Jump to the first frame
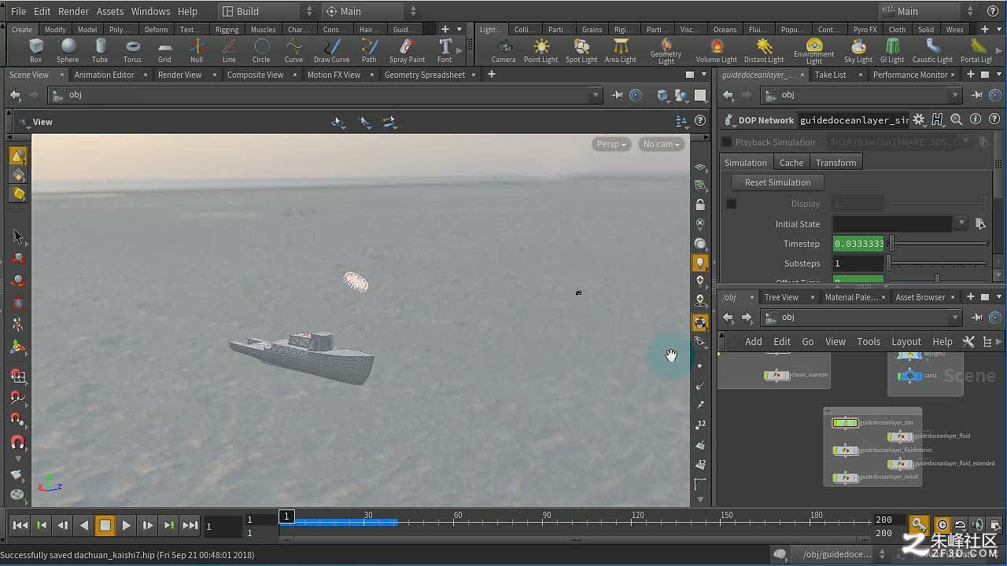The height and width of the screenshot is (566, 1007). pyautogui.click(x=20, y=525)
